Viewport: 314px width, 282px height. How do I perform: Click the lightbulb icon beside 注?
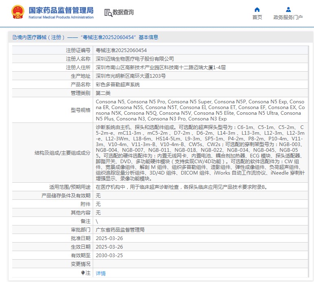tap(83, 273)
